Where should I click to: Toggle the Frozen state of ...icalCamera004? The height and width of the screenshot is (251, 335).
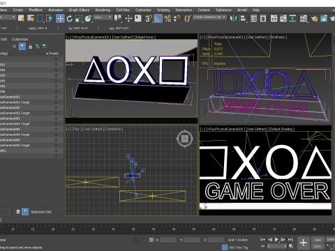pyautogui.click(x=56, y=129)
